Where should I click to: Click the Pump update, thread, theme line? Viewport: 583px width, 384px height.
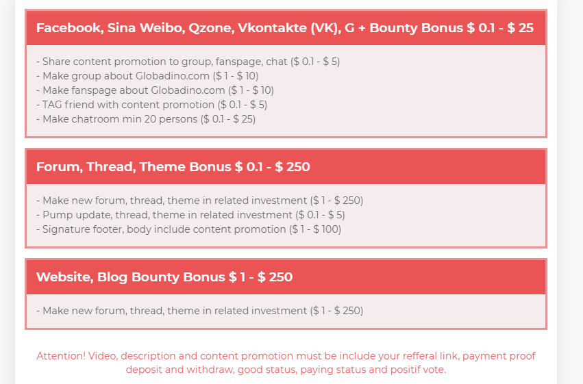point(190,215)
